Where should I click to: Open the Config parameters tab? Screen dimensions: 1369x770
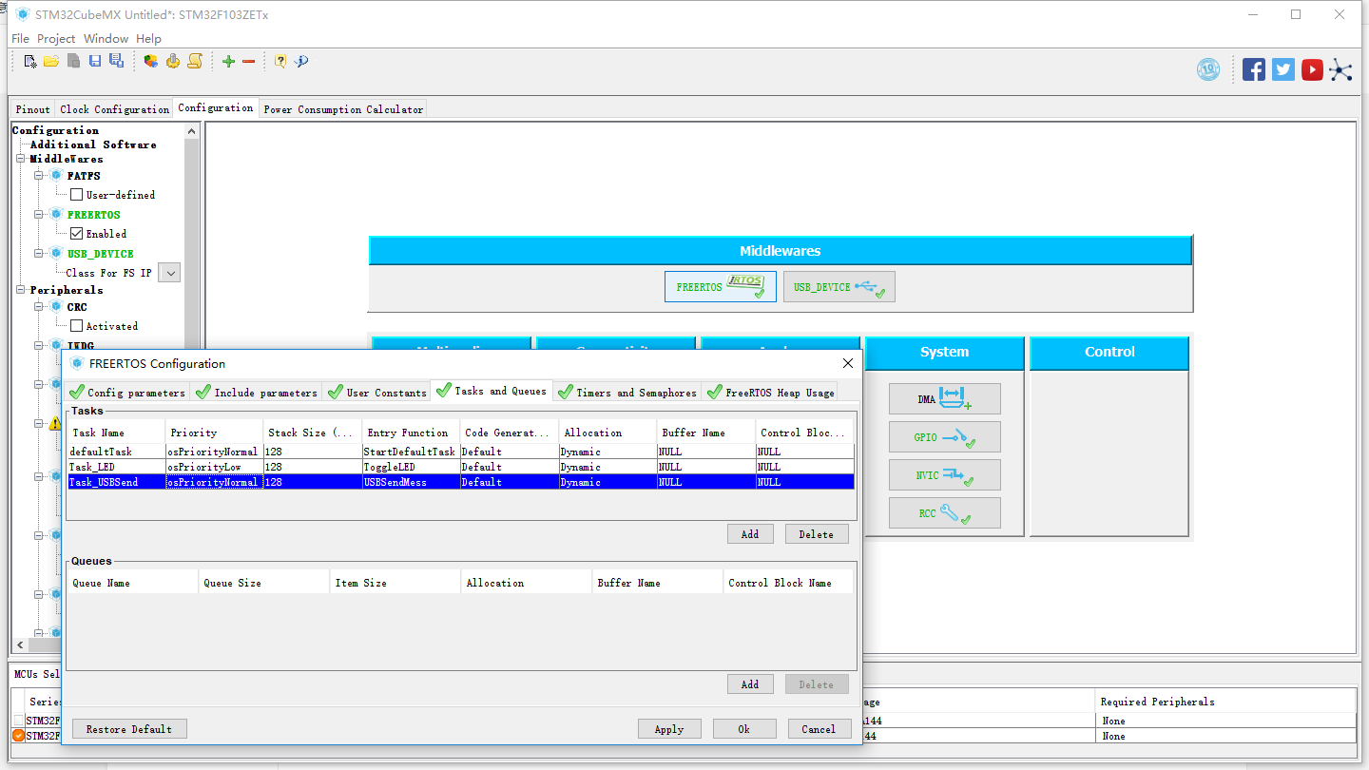tap(126, 392)
